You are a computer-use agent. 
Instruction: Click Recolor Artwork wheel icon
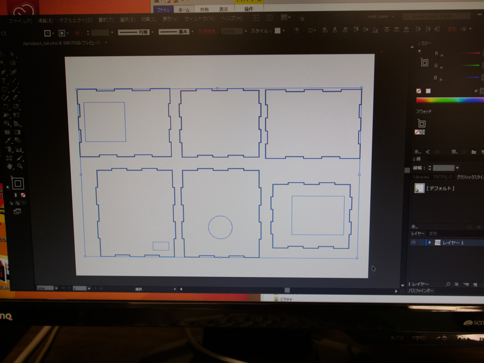[296, 30]
